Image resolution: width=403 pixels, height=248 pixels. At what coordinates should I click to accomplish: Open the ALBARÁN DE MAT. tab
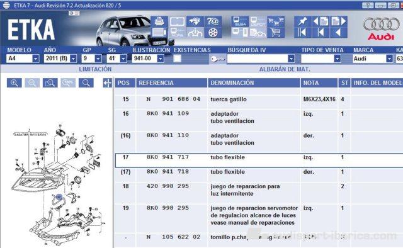pyautogui.click(x=285, y=69)
